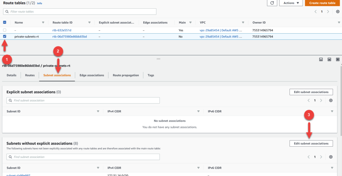
Task: Click the Create route table button
Action: click(322, 3)
